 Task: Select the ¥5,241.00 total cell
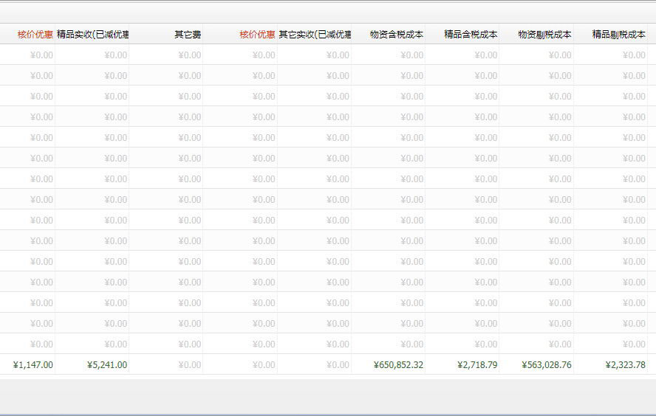tap(107, 364)
